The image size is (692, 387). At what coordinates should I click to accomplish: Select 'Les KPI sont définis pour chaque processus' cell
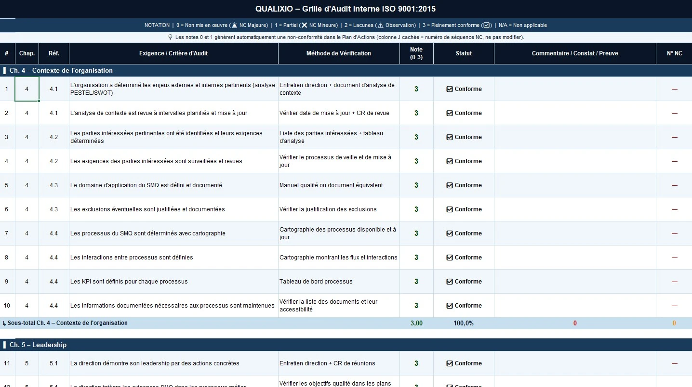173,282
